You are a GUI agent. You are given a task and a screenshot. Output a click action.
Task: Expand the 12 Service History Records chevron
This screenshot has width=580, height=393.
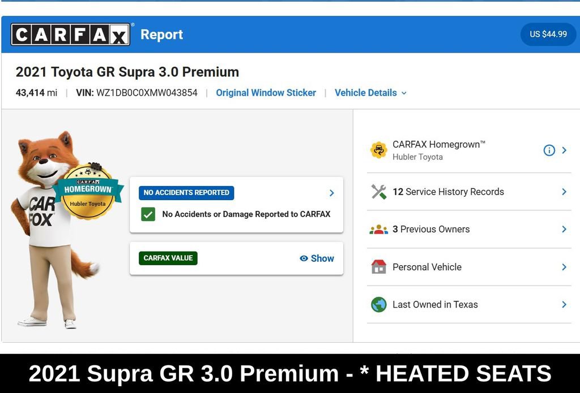[x=564, y=192]
